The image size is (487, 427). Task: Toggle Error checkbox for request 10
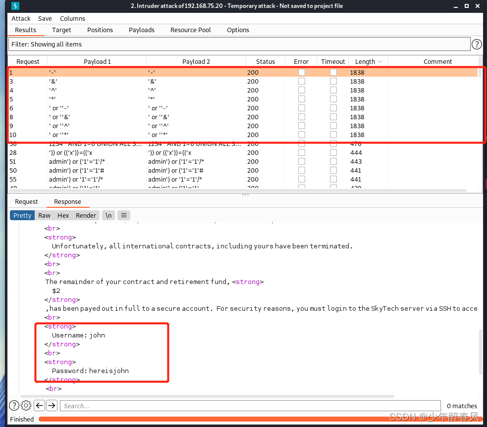click(x=301, y=135)
